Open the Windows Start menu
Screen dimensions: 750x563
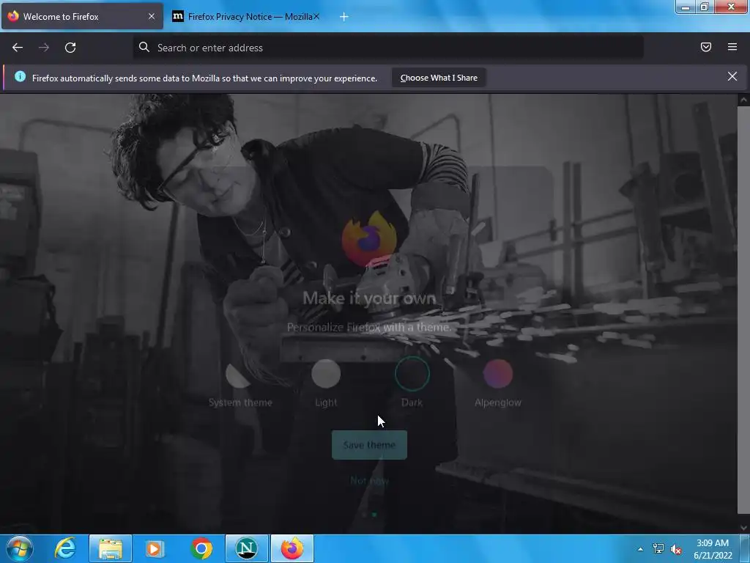tap(20, 548)
